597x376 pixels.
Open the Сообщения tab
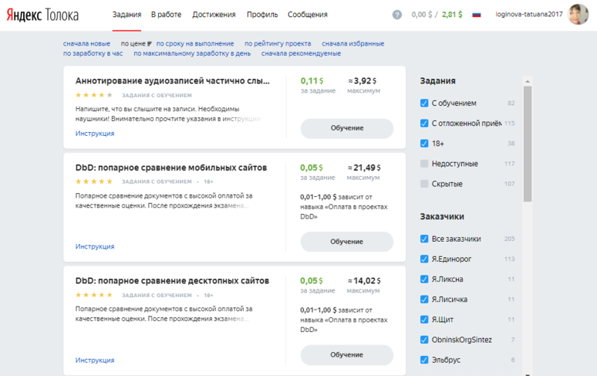(307, 15)
